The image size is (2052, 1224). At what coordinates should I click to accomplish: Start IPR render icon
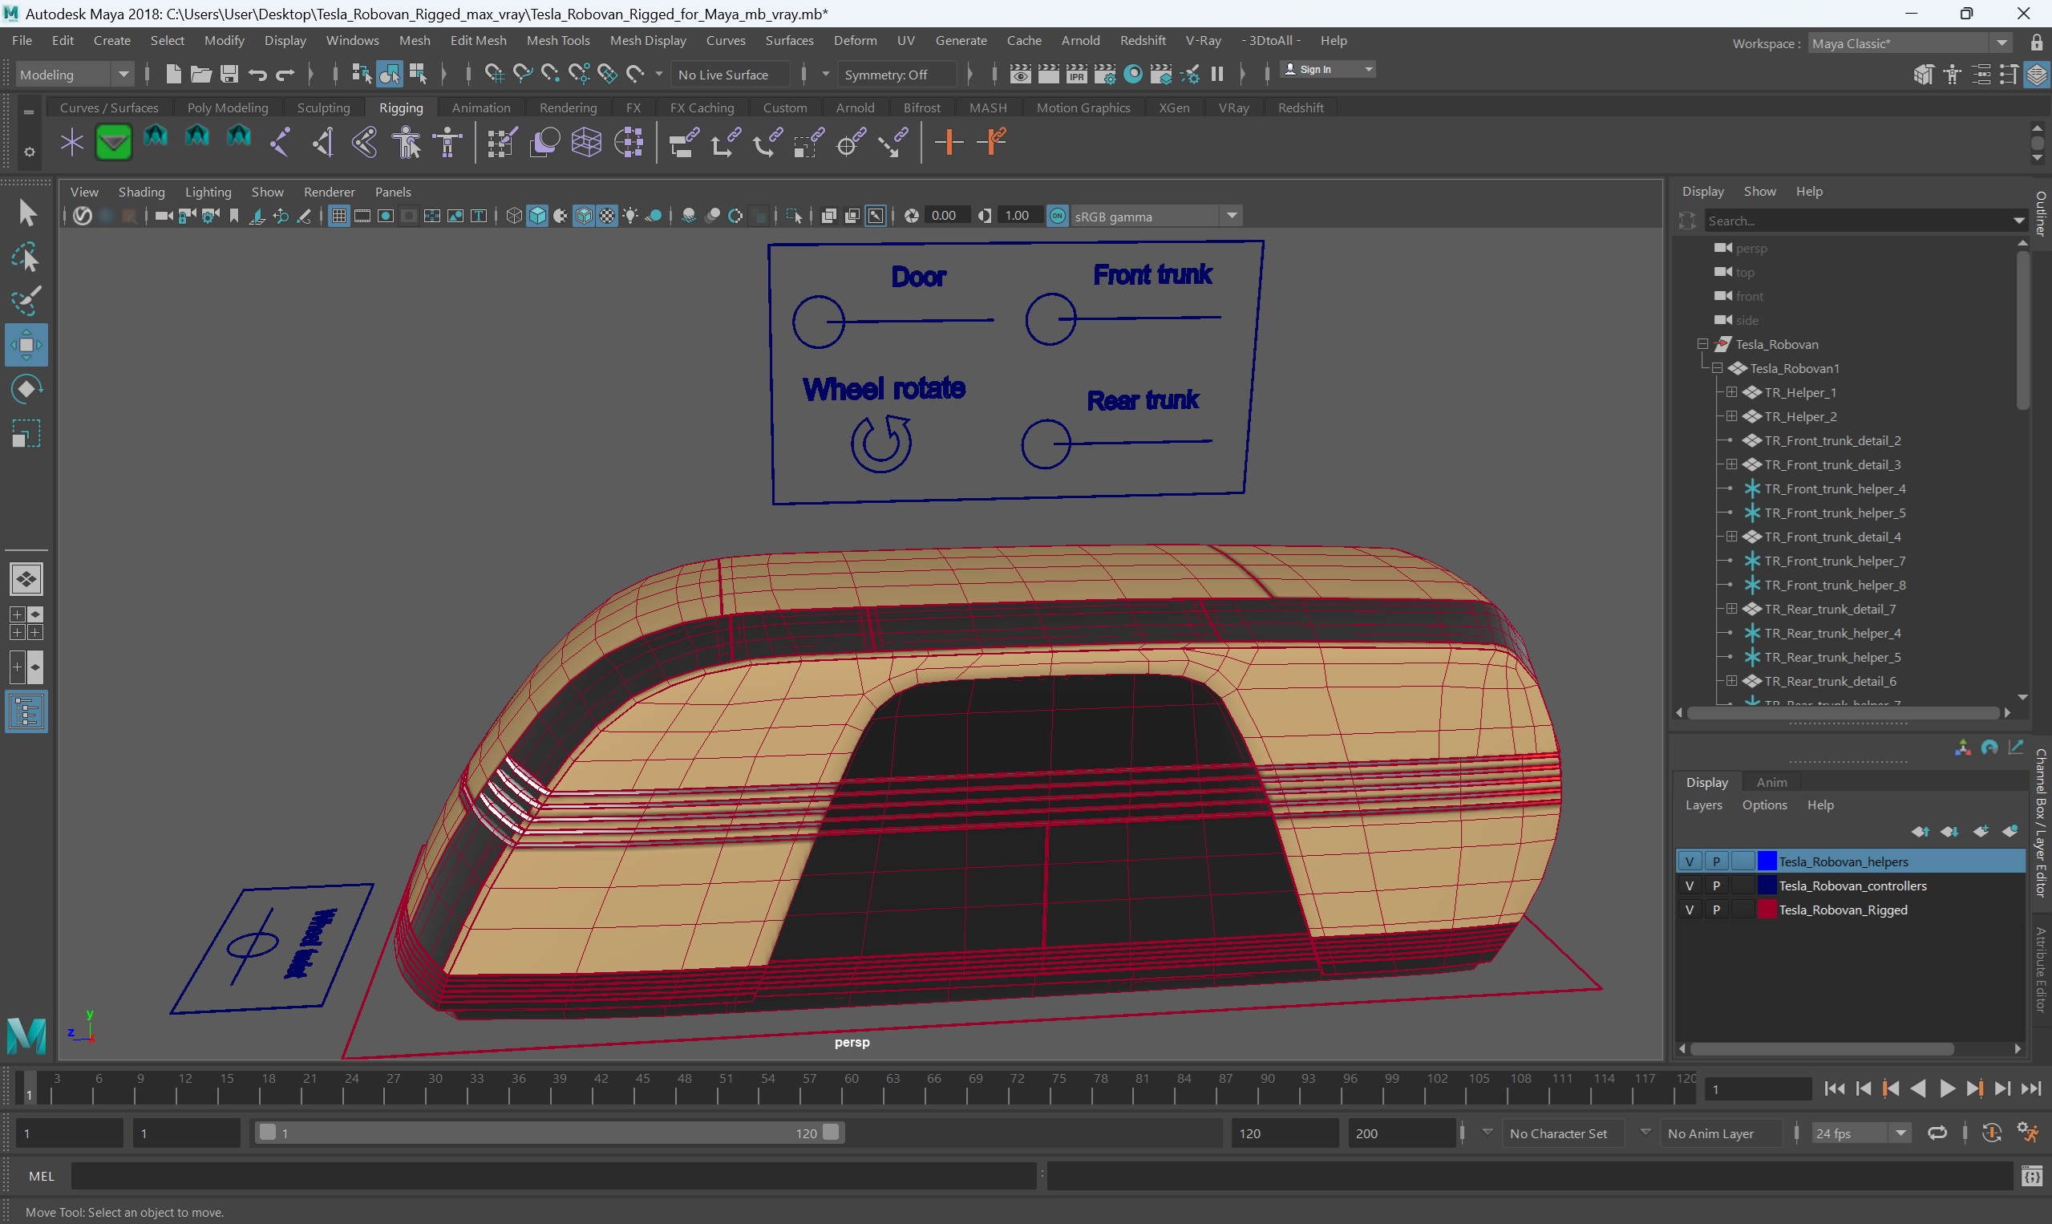1077,75
